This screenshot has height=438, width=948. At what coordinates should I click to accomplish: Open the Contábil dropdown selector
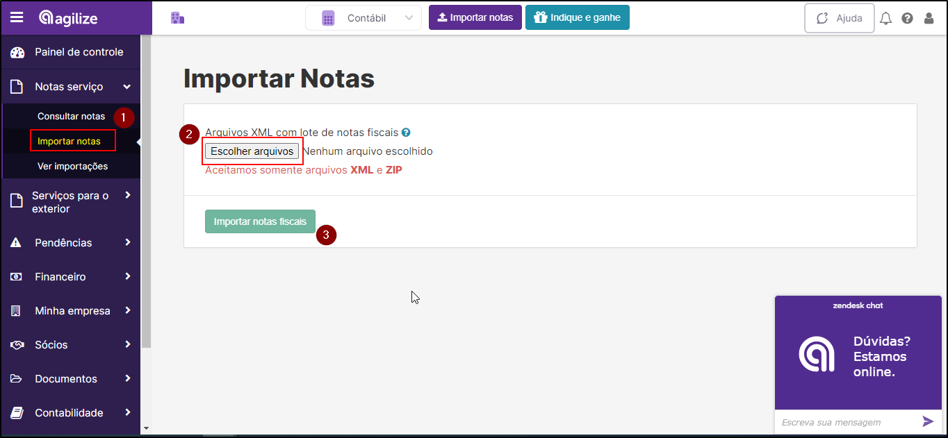pos(363,18)
